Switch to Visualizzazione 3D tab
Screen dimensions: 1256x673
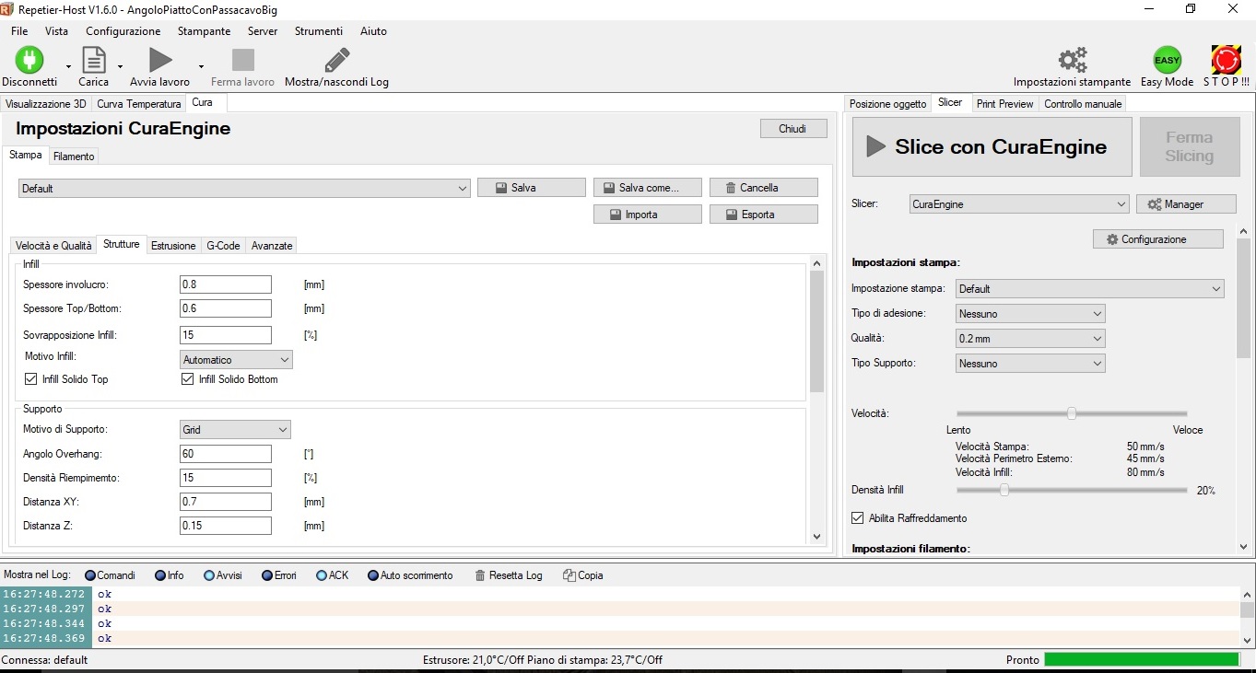coord(45,104)
